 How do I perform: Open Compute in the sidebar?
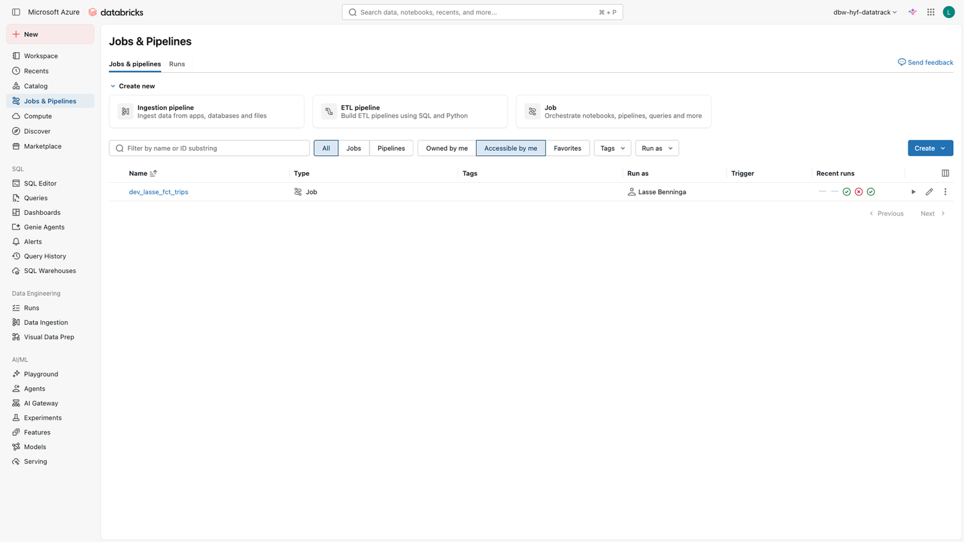pyautogui.click(x=50, y=116)
